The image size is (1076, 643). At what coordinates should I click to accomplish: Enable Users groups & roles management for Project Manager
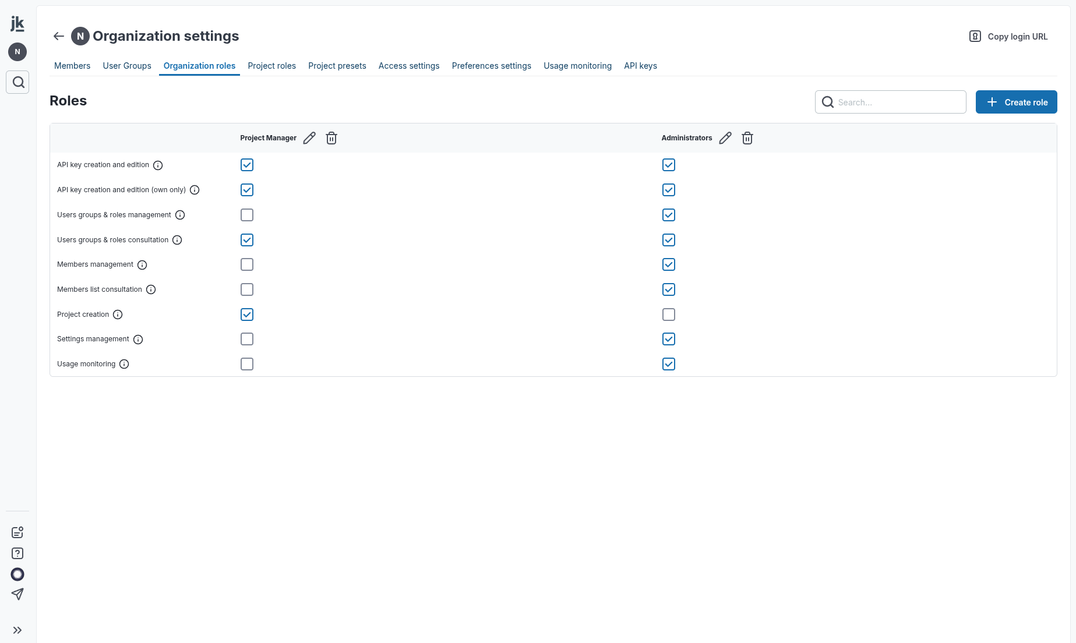tap(247, 215)
